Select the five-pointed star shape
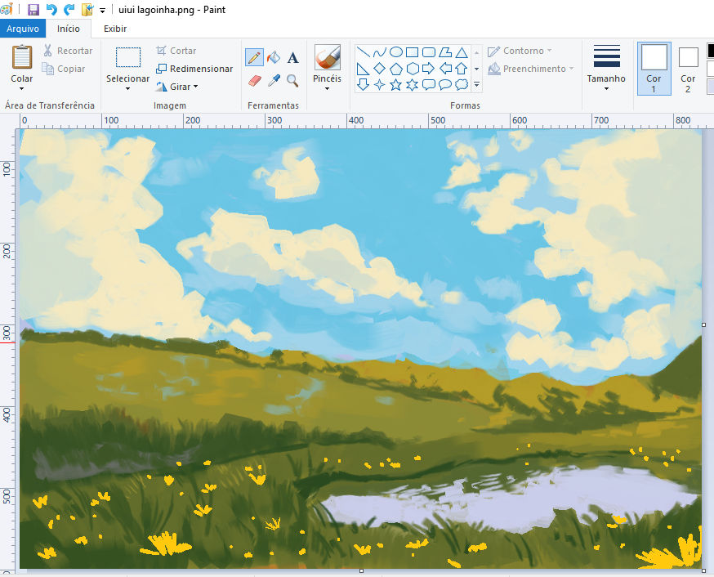The height and width of the screenshot is (577, 714). (x=397, y=84)
